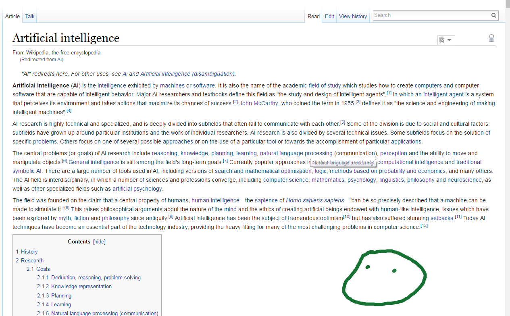This screenshot has width=510, height=316.
Task: Open the artificial psychology link
Action: pyautogui.click(x=137, y=189)
